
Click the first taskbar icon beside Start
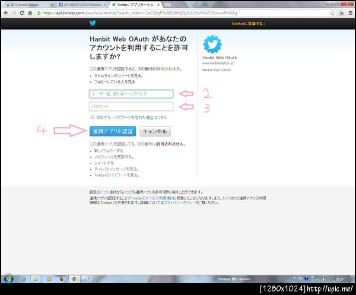23,279
